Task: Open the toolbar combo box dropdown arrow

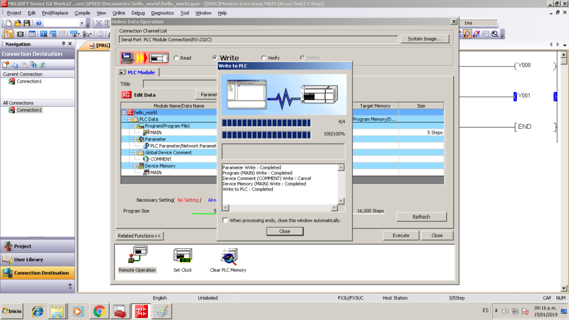Action: pyautogui.click(x=82, y=23)
